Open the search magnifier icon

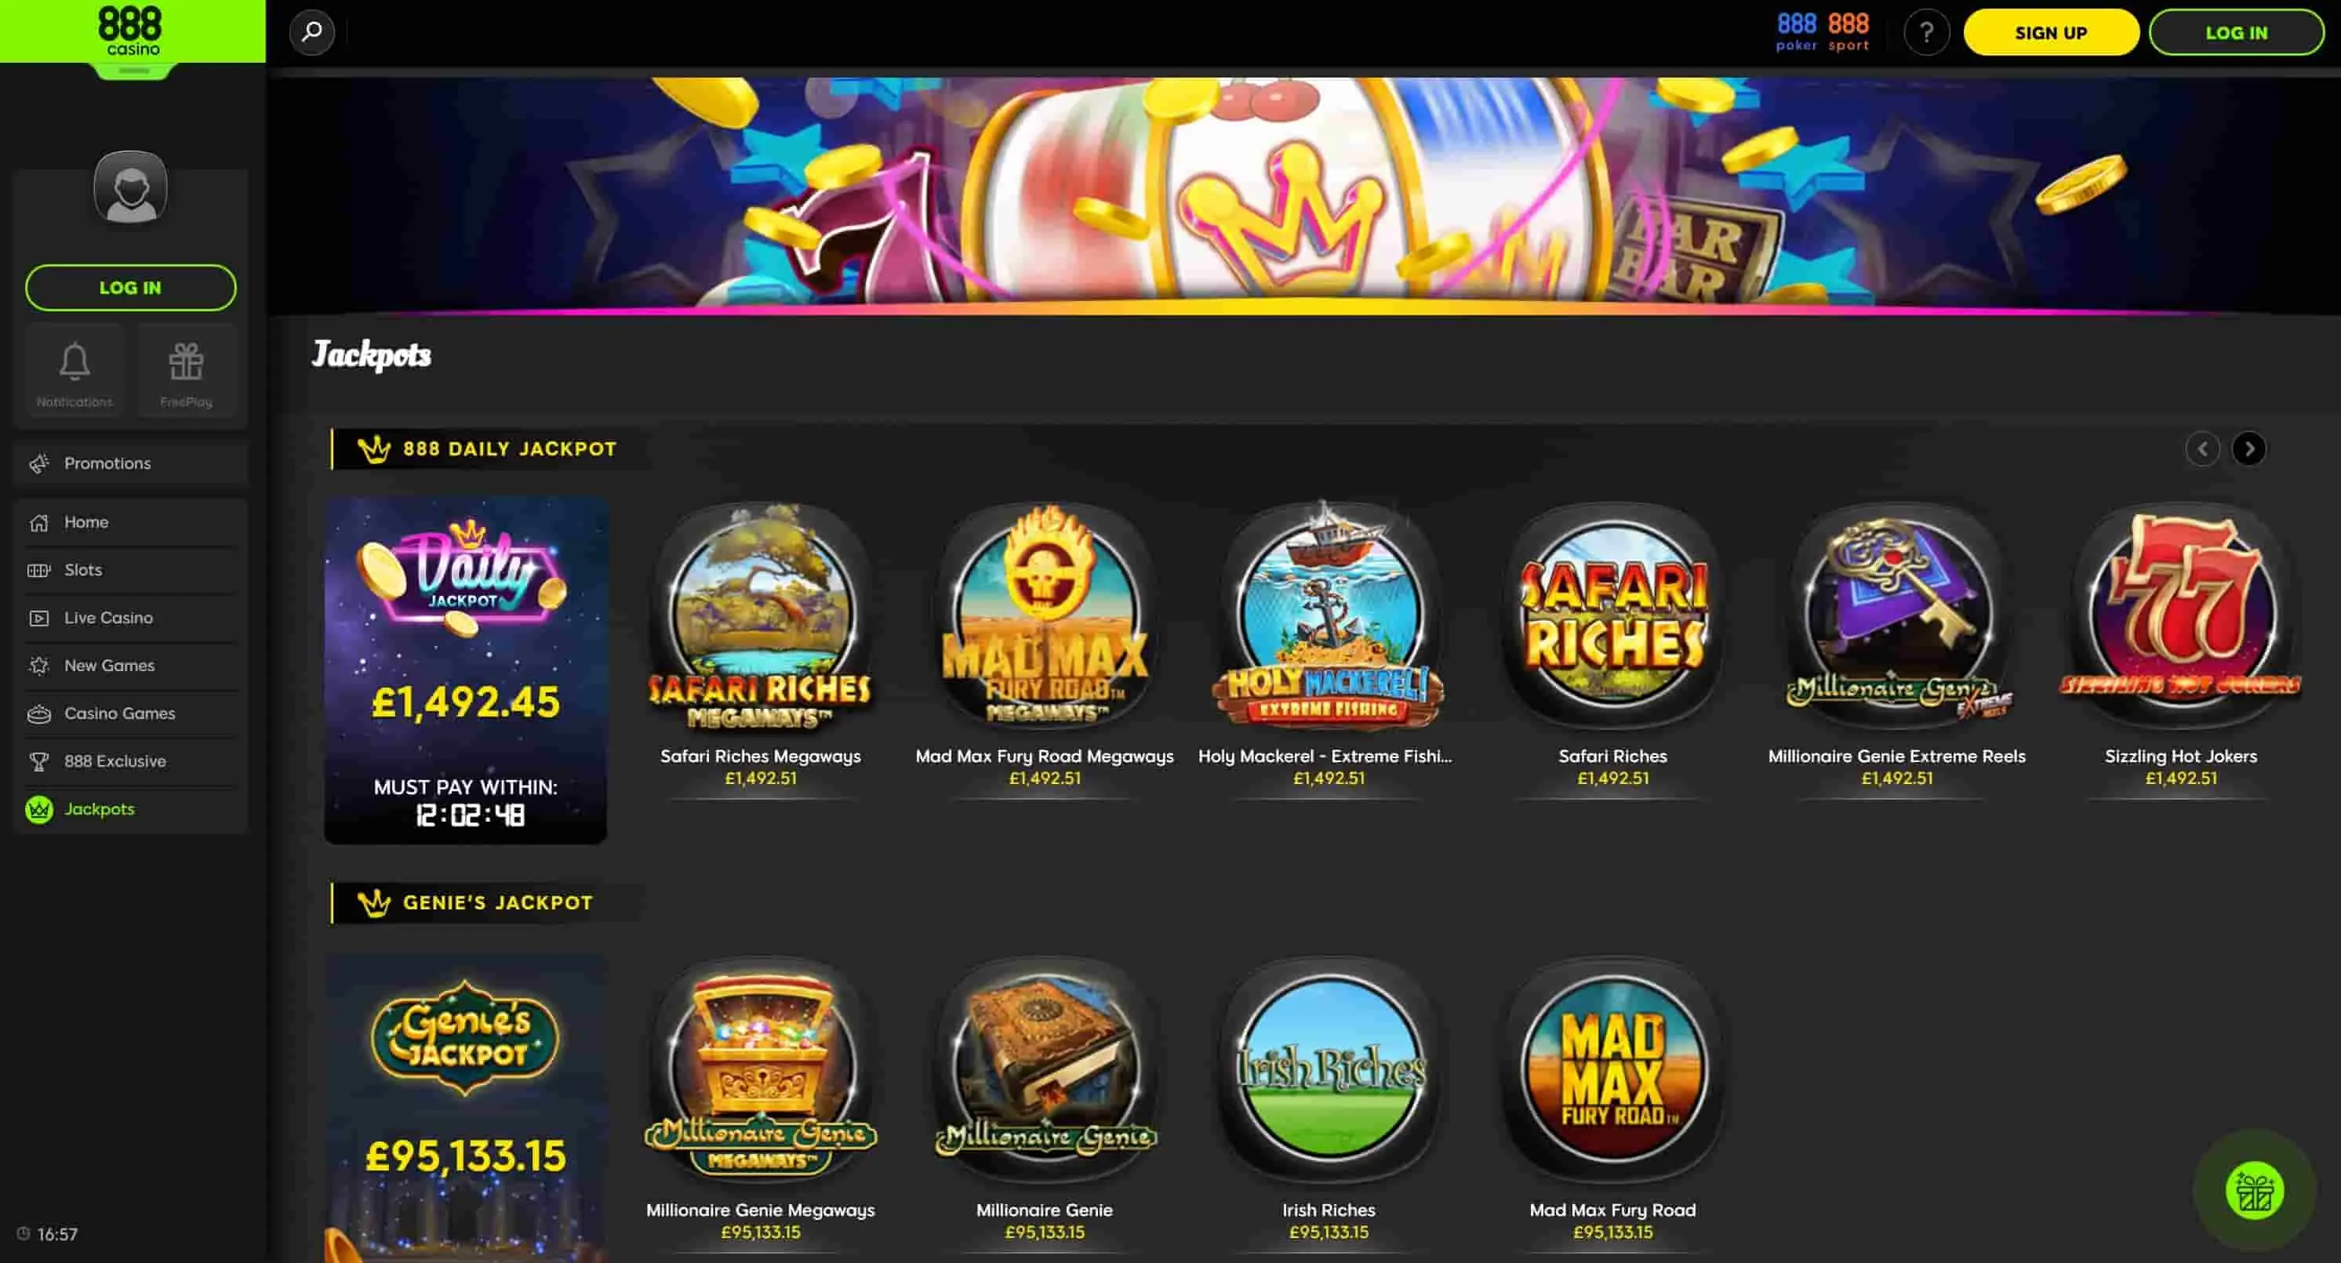pyautogui.click(x=311, y=33)
